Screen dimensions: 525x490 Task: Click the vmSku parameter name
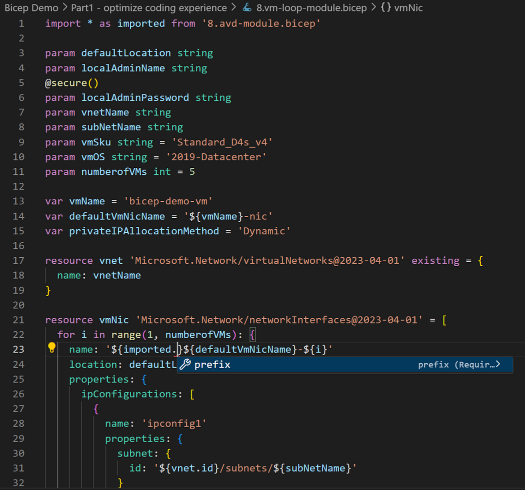(96, 142)
